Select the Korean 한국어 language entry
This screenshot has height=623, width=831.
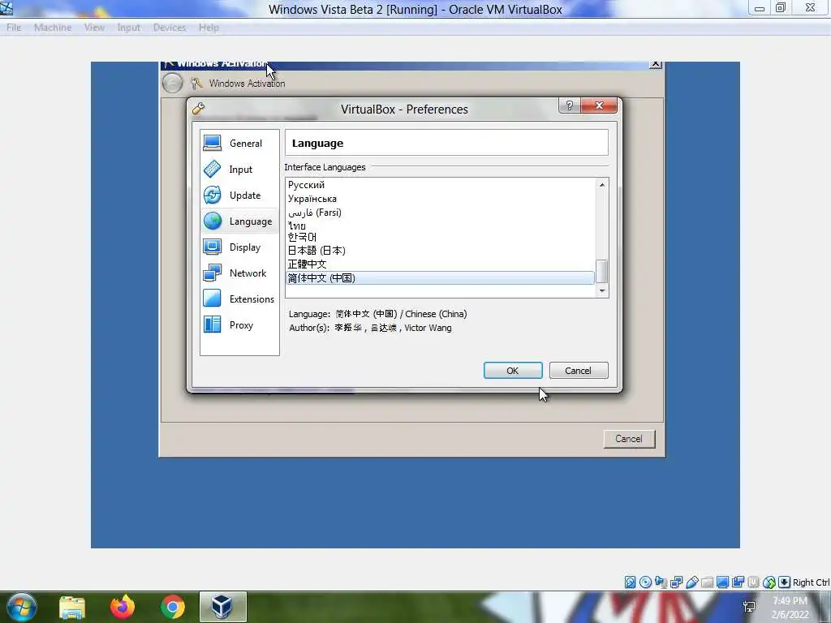[440, 238]
